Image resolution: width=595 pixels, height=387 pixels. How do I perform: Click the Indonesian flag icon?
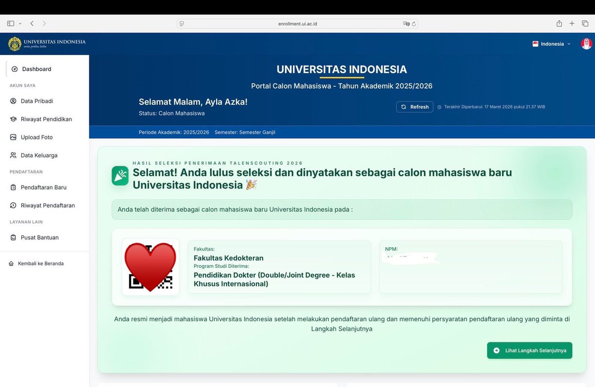[x=535, y=44]
